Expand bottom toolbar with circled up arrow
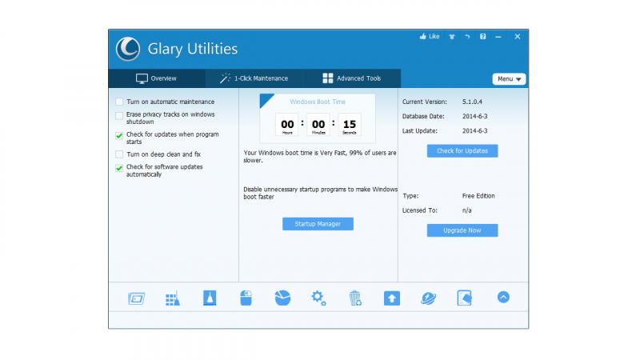 click(x=503, y=297)
